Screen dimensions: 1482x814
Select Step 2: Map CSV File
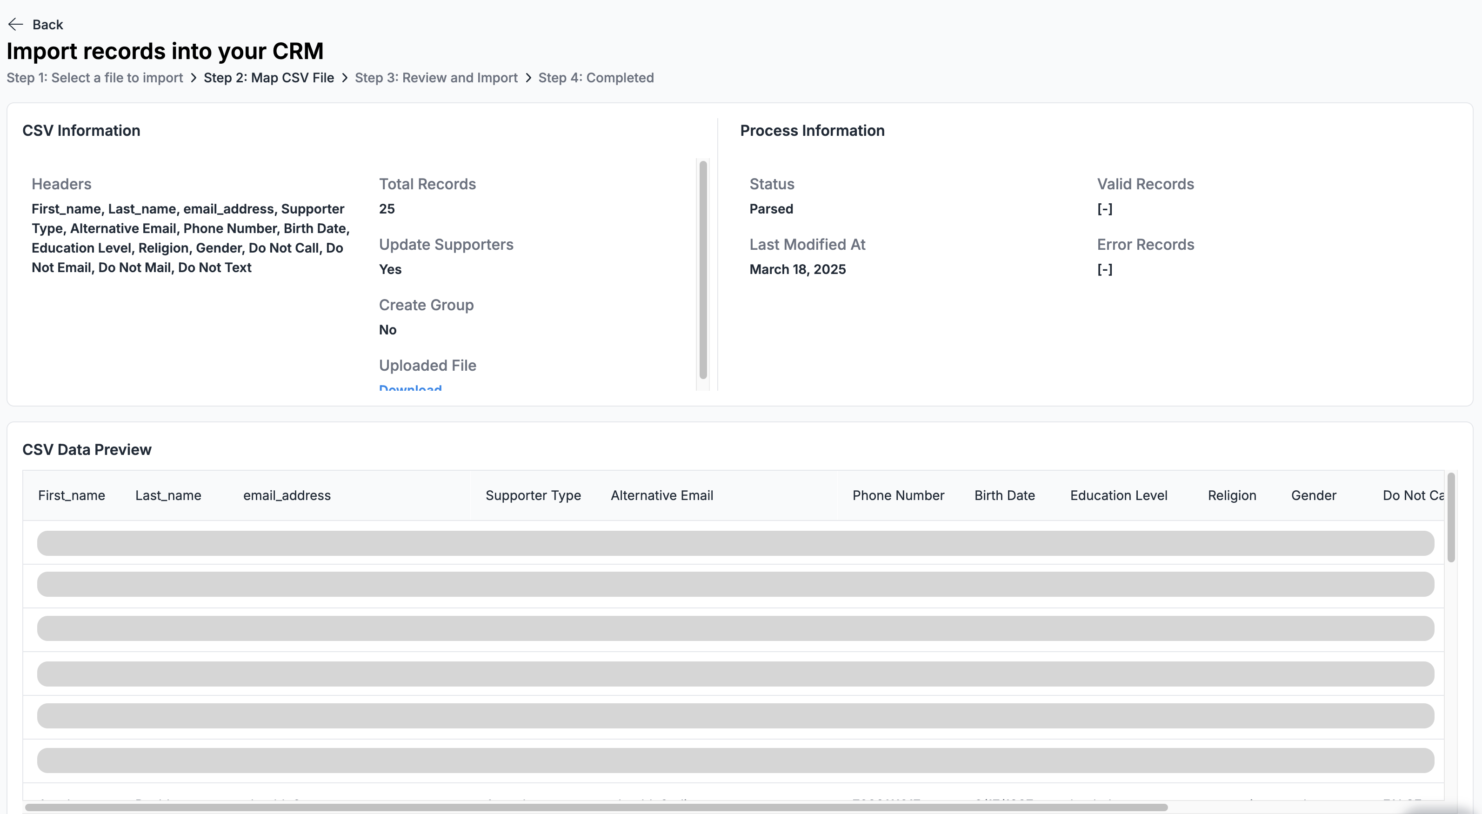pyautogui.click(x=269, y=78)
